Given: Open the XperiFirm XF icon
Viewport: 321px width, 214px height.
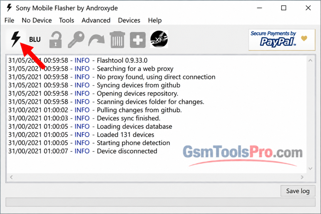Looking at the screenshot, I should coord(159,39).
